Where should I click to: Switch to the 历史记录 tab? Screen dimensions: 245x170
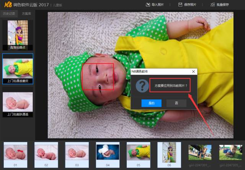(x=10, y=13)
